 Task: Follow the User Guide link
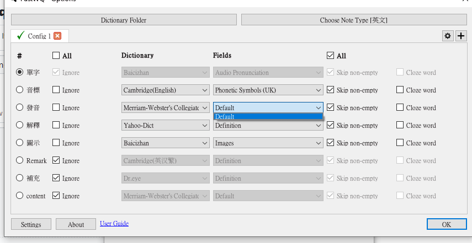114,224
